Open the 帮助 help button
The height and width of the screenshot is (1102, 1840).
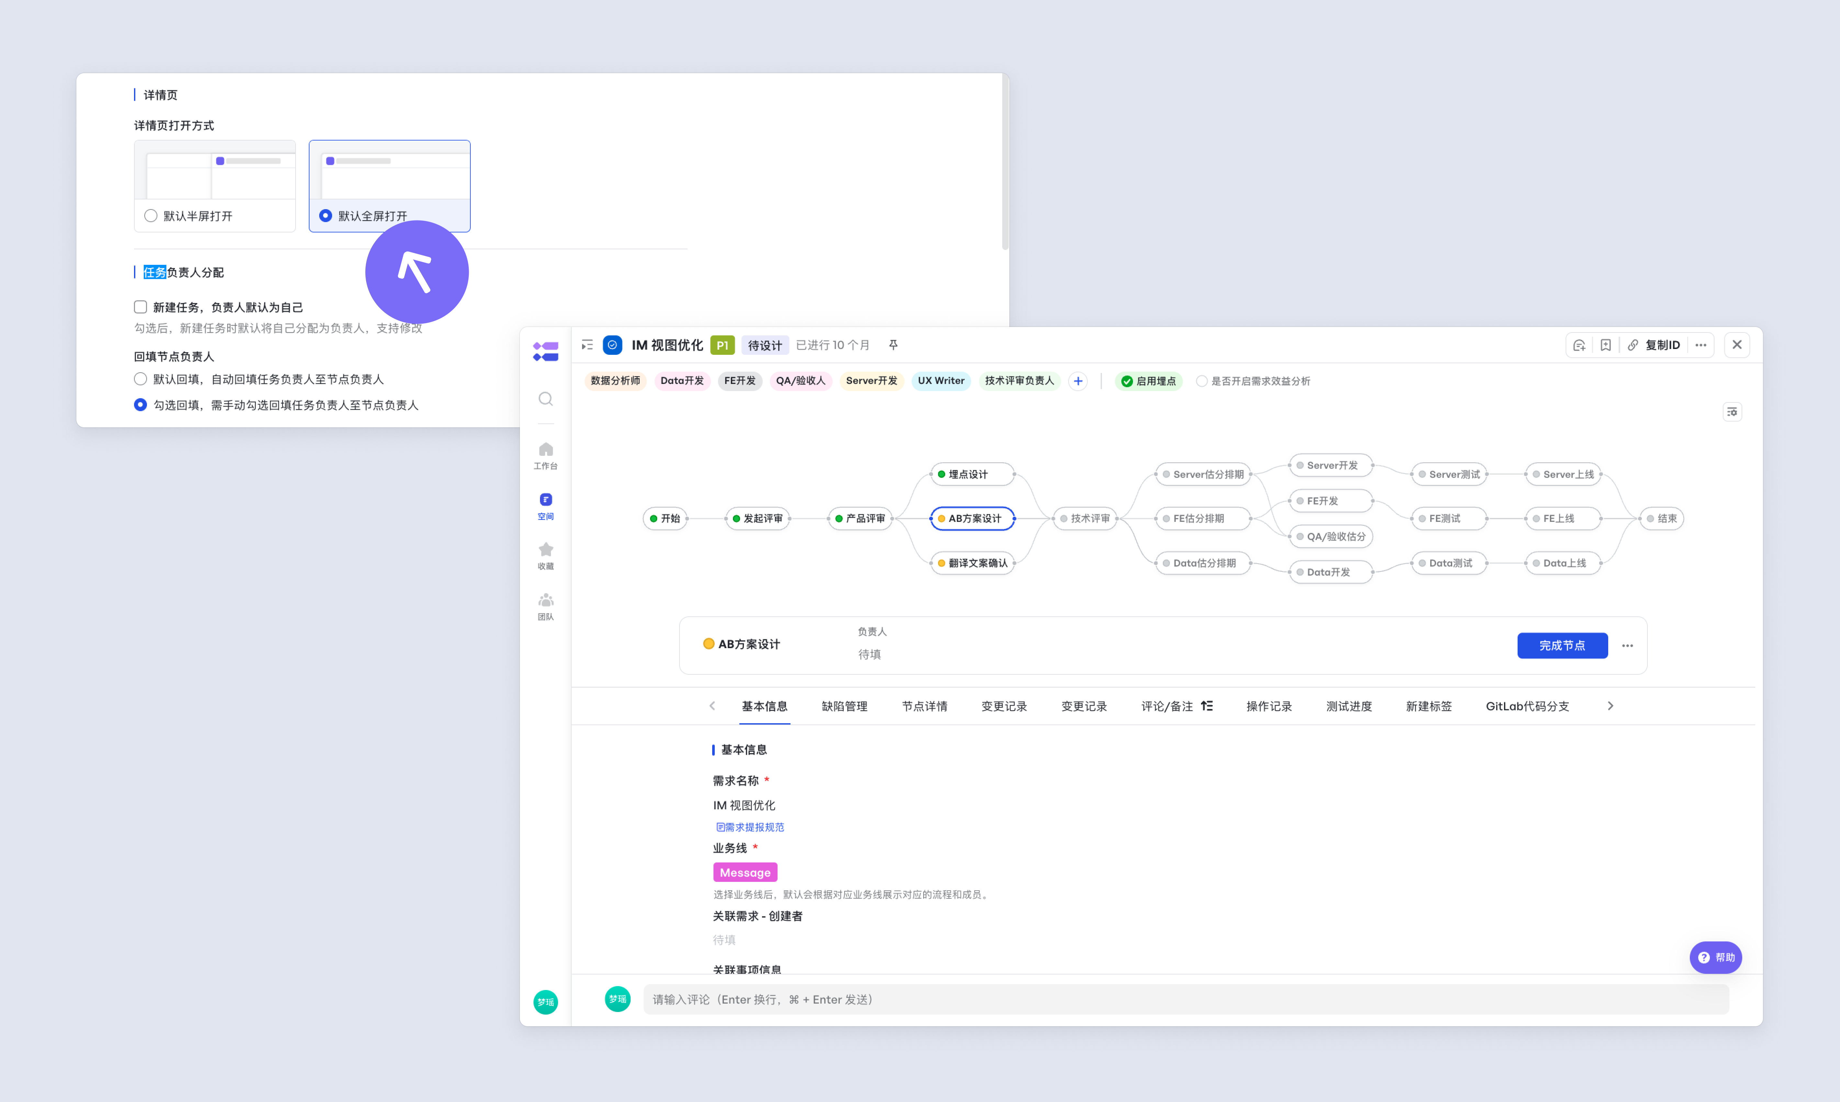coord(1716,958)
